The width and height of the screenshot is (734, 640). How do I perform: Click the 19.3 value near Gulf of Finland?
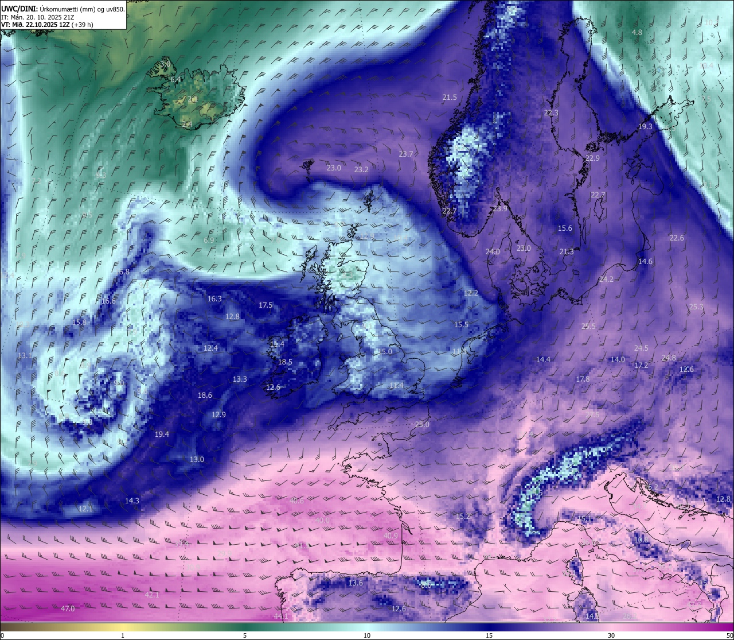click(x=645, y=126)
